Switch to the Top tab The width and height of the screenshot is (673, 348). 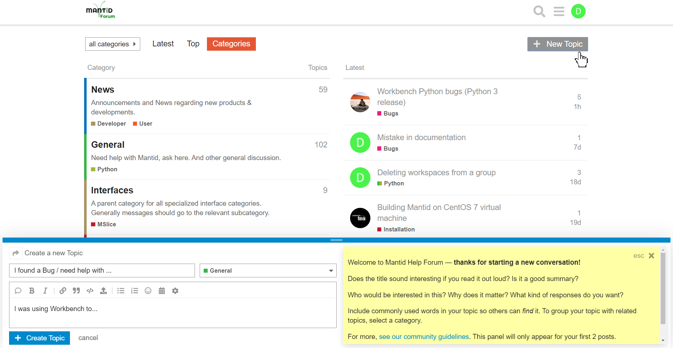(193, 43)
